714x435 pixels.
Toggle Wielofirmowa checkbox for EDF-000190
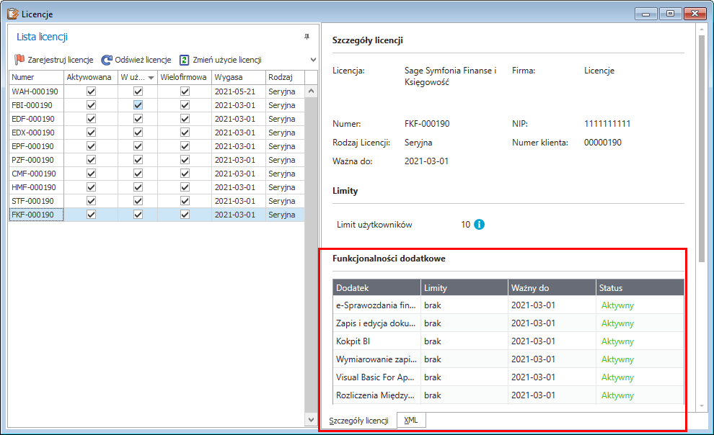(185, 119)
